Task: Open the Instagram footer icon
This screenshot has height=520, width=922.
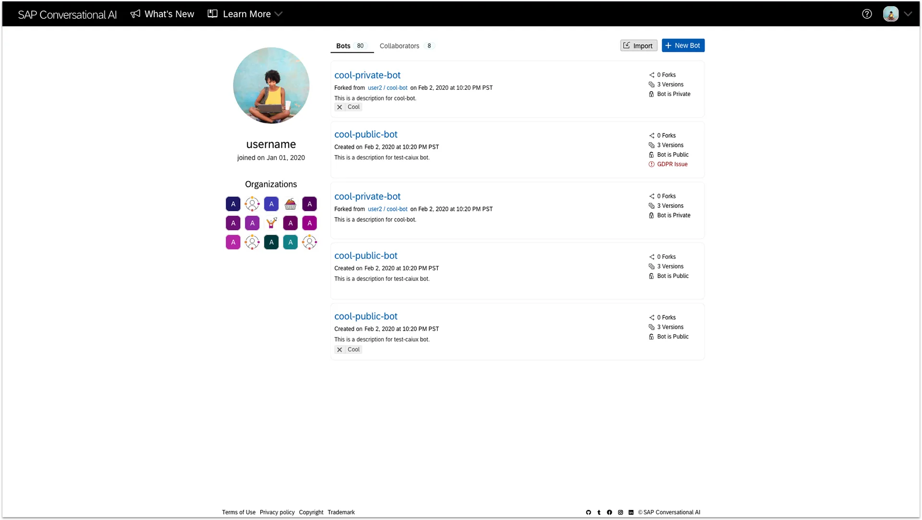Action: 620,512
